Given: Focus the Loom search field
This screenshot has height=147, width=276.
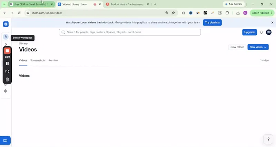Looking at the screenshot, I should (130, 32).
